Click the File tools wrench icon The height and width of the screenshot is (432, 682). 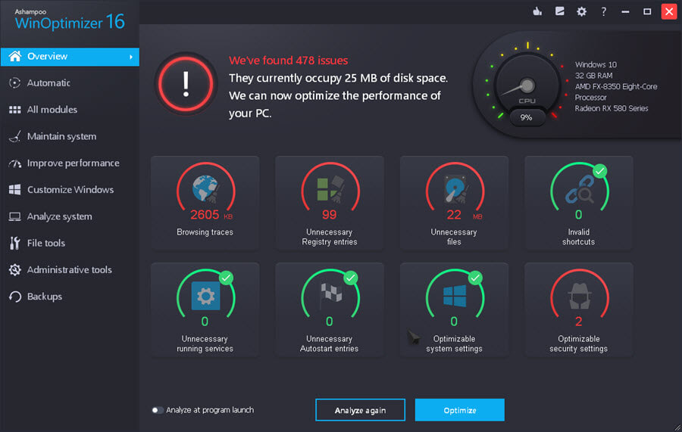(15, 243)
